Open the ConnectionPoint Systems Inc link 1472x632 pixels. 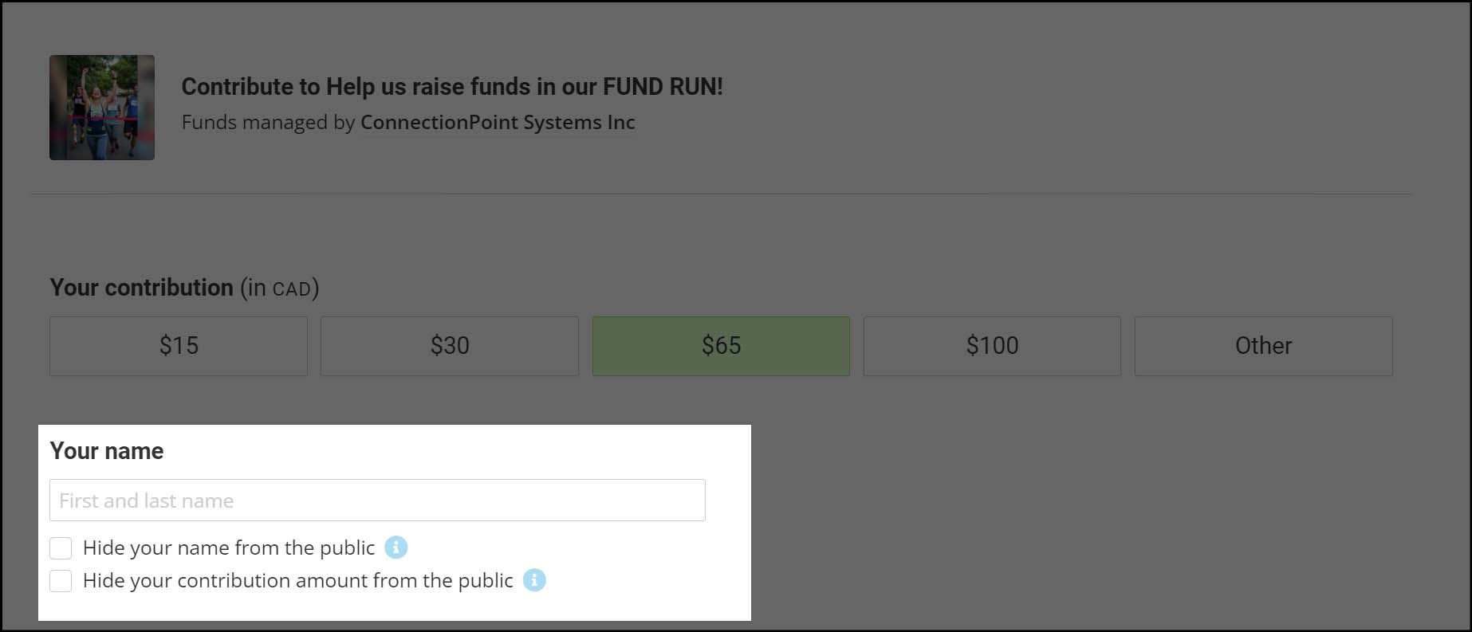point(498,122)
